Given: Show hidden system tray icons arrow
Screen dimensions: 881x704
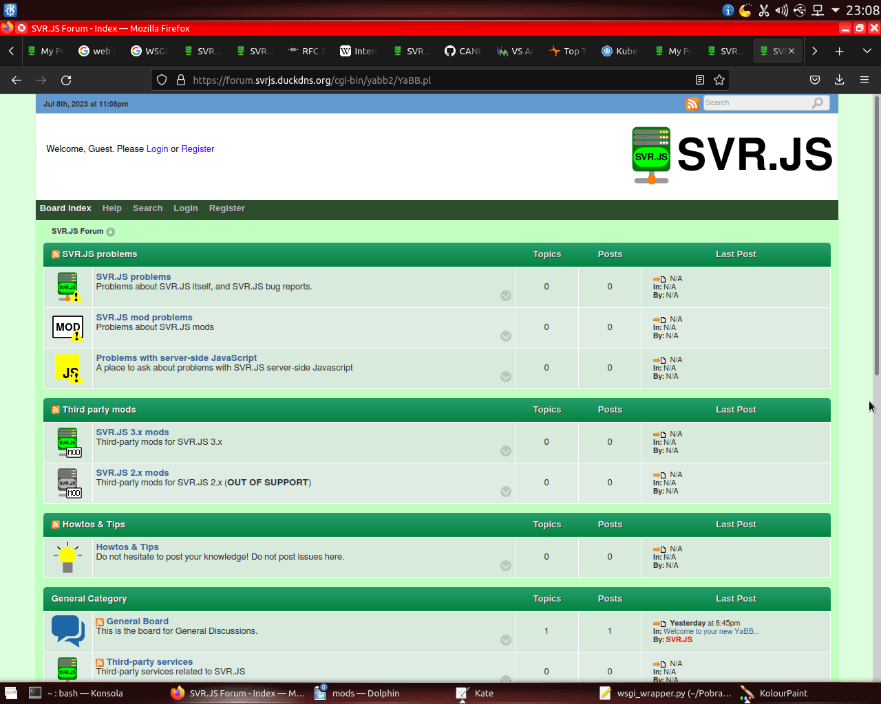Looking at the screenshot, I should [x=836, y=10].
